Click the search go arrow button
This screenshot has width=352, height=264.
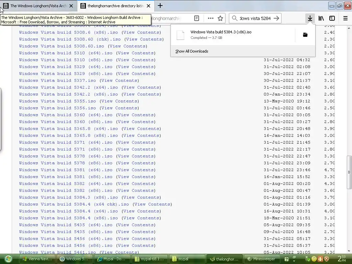point(276,18)
